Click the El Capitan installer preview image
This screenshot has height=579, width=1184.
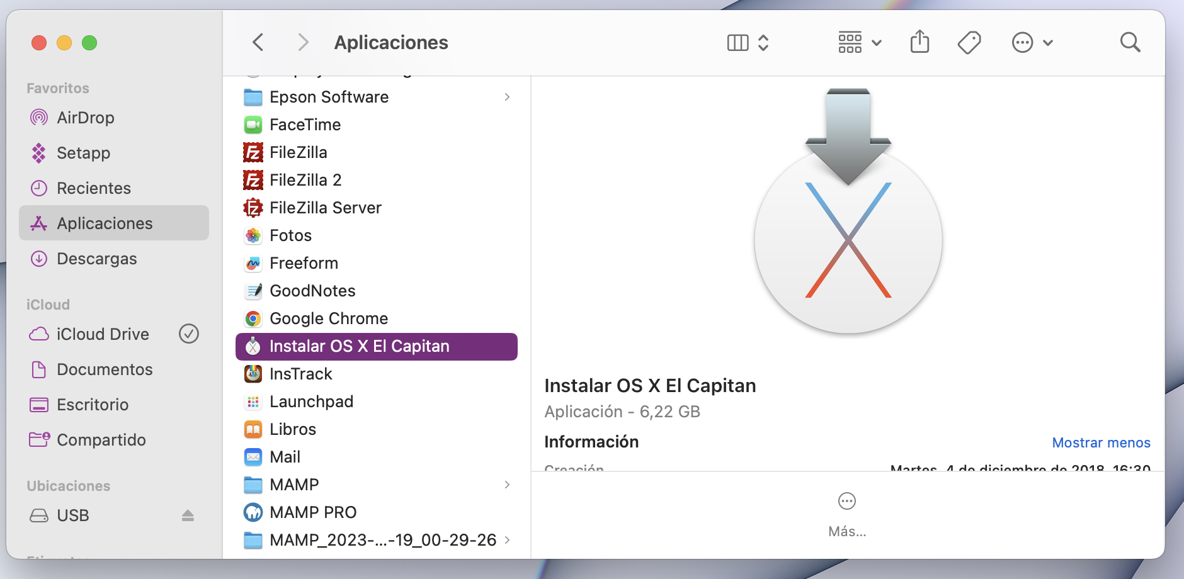pyautogui.click(x=848, y=214)
